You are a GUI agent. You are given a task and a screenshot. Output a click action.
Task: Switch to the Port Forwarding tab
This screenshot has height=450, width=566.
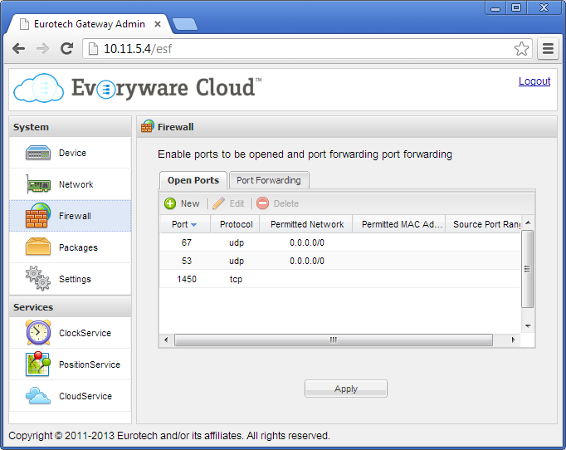pos(269,180)
